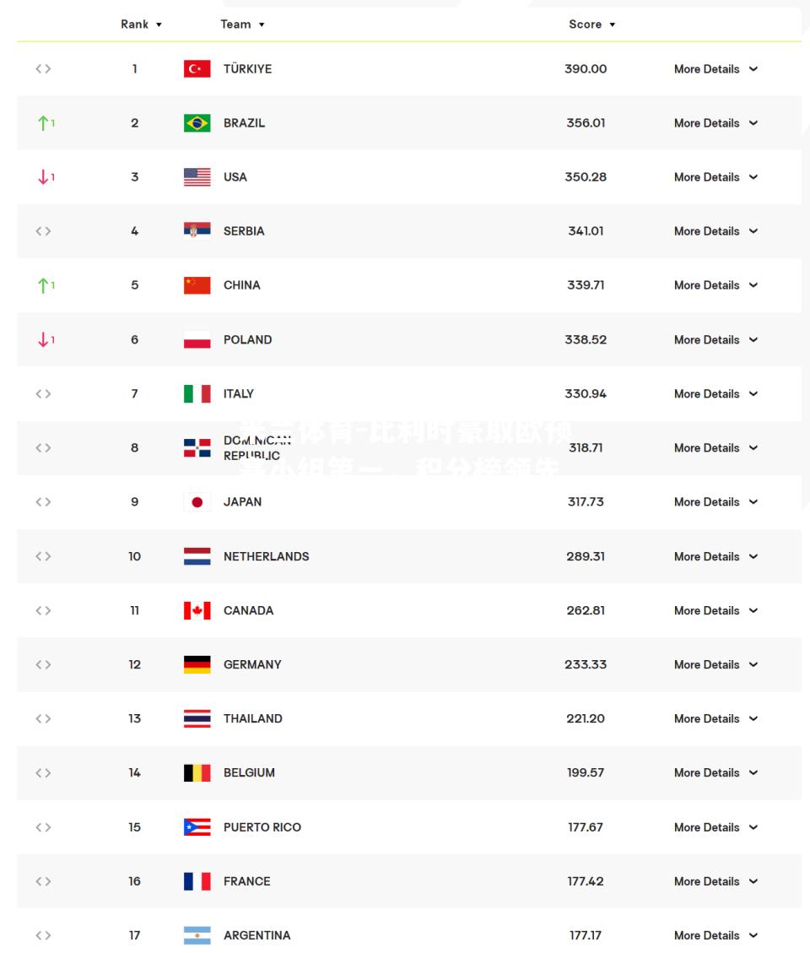Screen dimensions: 810x953
Task: Click the Canada flag icon
Action: pos(197,610)
